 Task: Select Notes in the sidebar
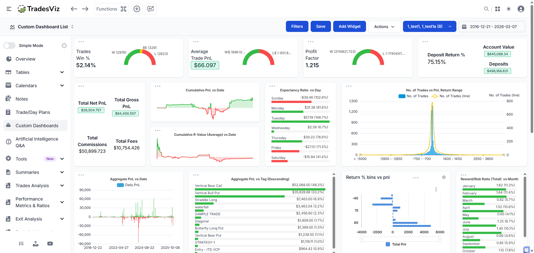pyautogui.click(x=22, y=99)
